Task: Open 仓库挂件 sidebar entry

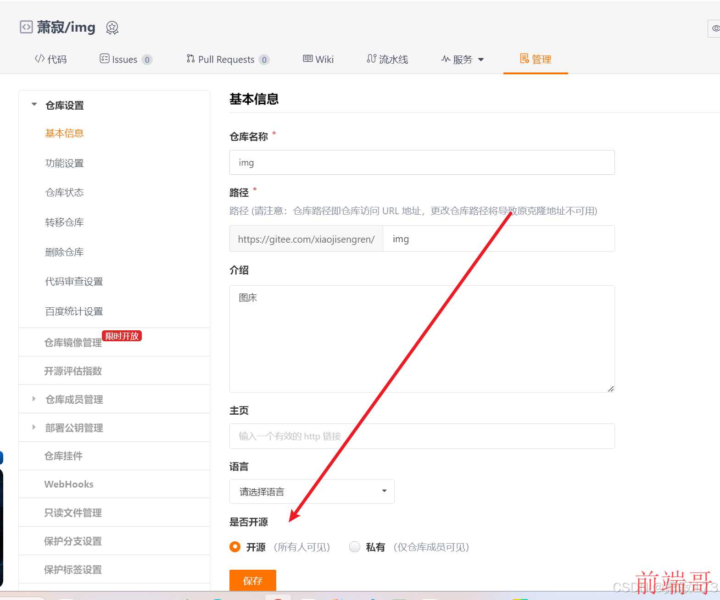Action: point(63,456)
